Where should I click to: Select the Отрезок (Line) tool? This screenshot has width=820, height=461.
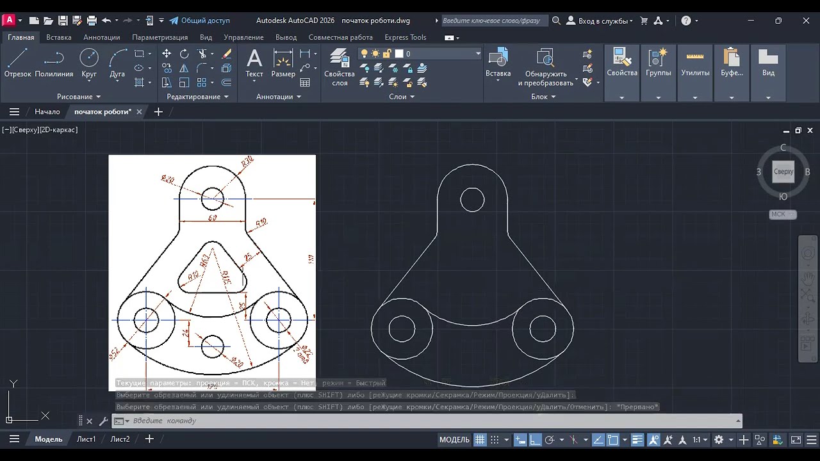pos(17,63)
